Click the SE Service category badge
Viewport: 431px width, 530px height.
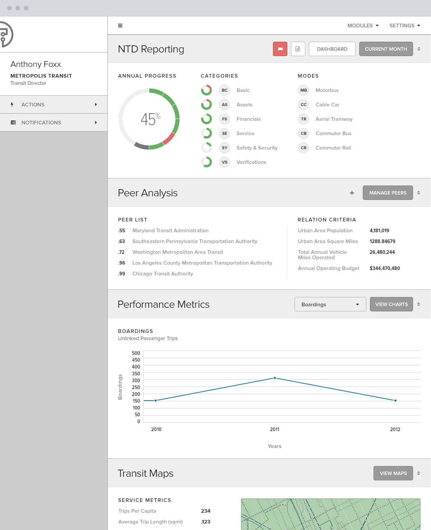pyautogui.click(x=224, y=133)
